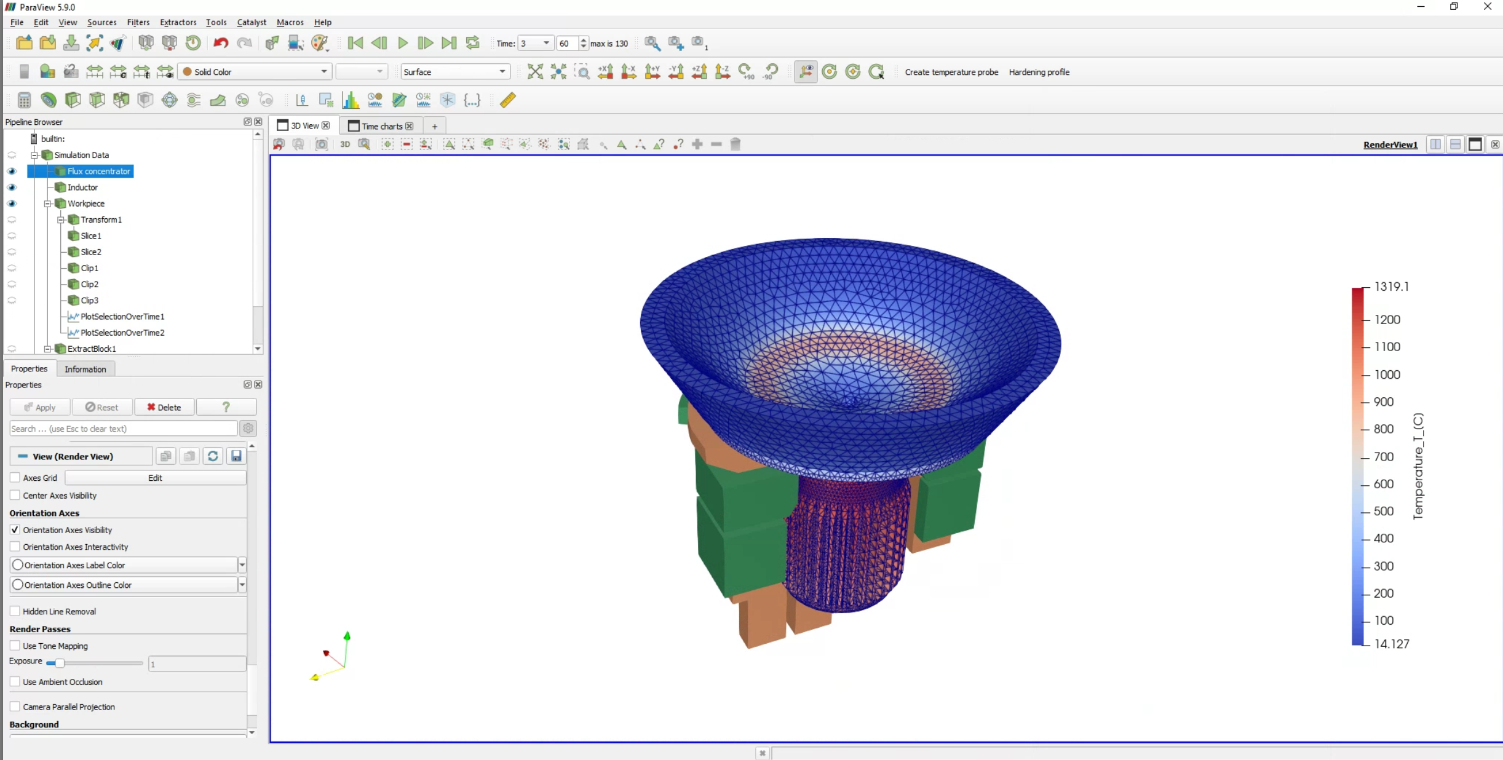Uncheck Orientation Axes Visibility

pos(15,530)
